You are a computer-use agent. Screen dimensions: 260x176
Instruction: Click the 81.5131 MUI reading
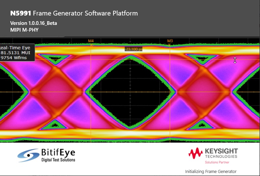[15, 52]
